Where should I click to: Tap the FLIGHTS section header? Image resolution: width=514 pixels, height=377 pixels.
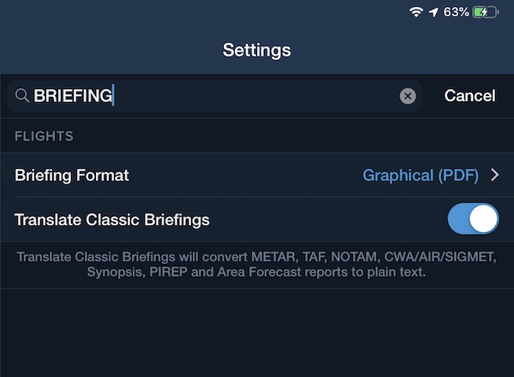click(44, 136)
